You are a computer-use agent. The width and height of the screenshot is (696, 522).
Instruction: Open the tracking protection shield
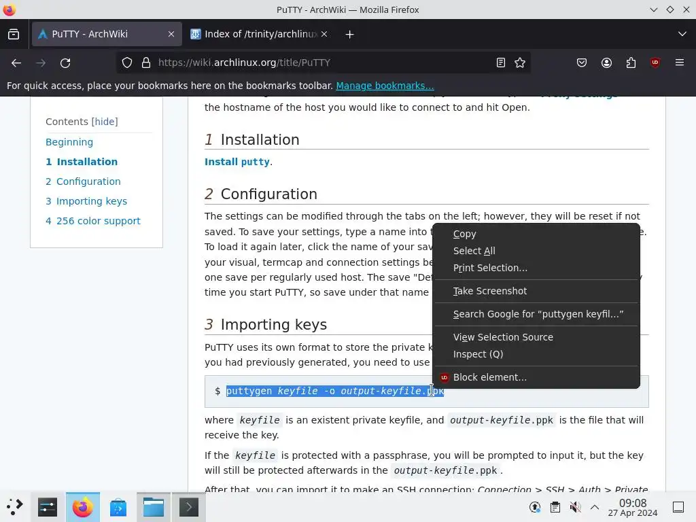pos(127,63)
